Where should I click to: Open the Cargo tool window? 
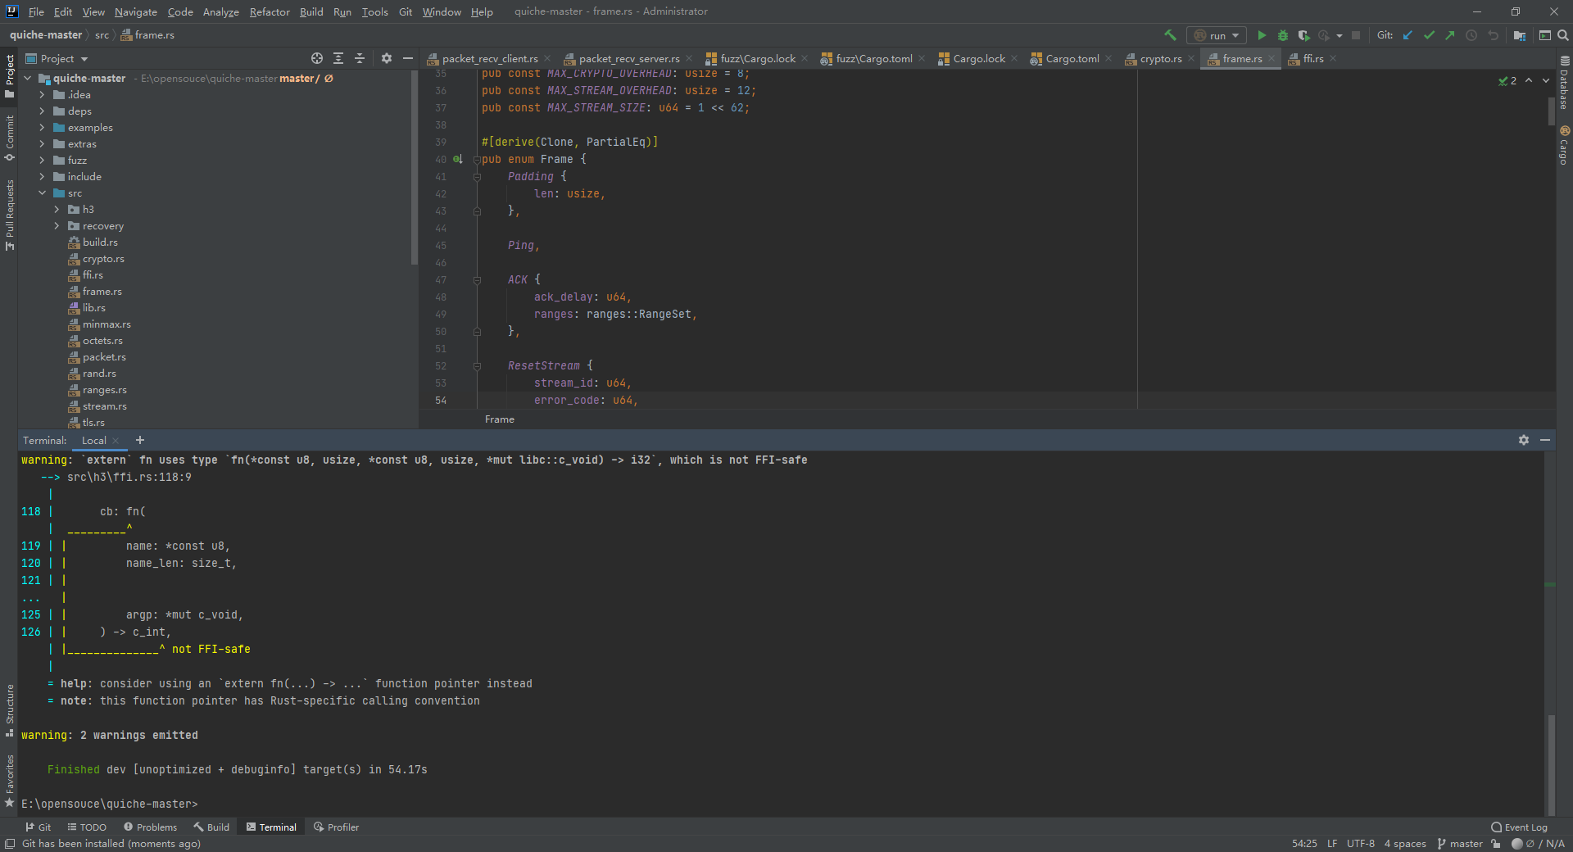point(1564,145)
